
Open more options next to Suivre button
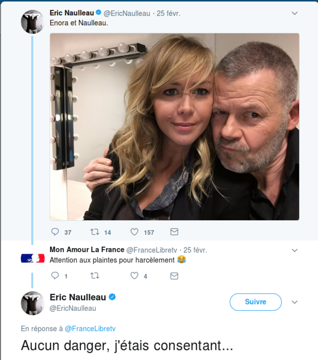pos(295,302)
